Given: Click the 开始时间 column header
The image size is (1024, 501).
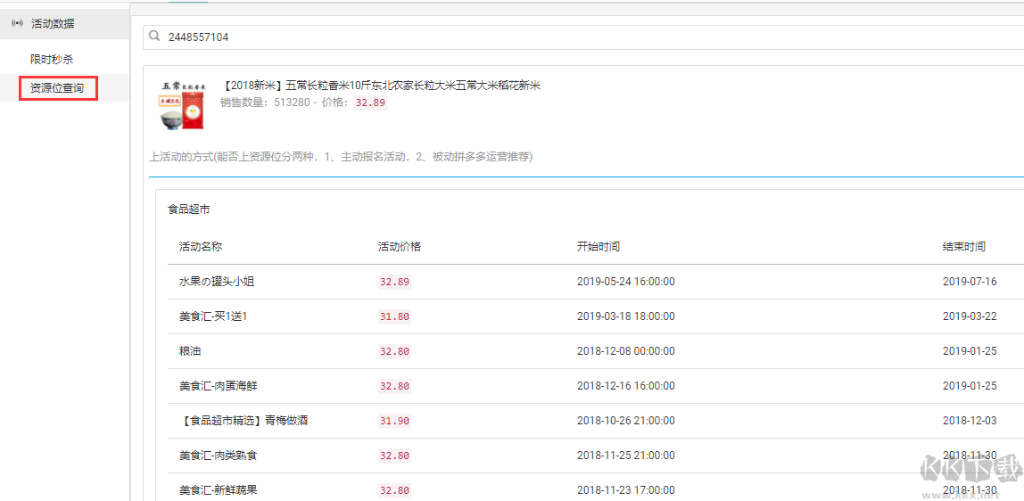Looking at the screenshot, I should click(599, 247).
